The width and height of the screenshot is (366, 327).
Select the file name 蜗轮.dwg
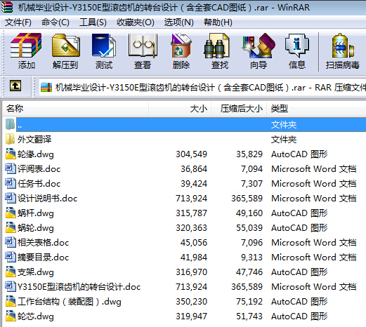pyautogui.click(x=36, y=228)
